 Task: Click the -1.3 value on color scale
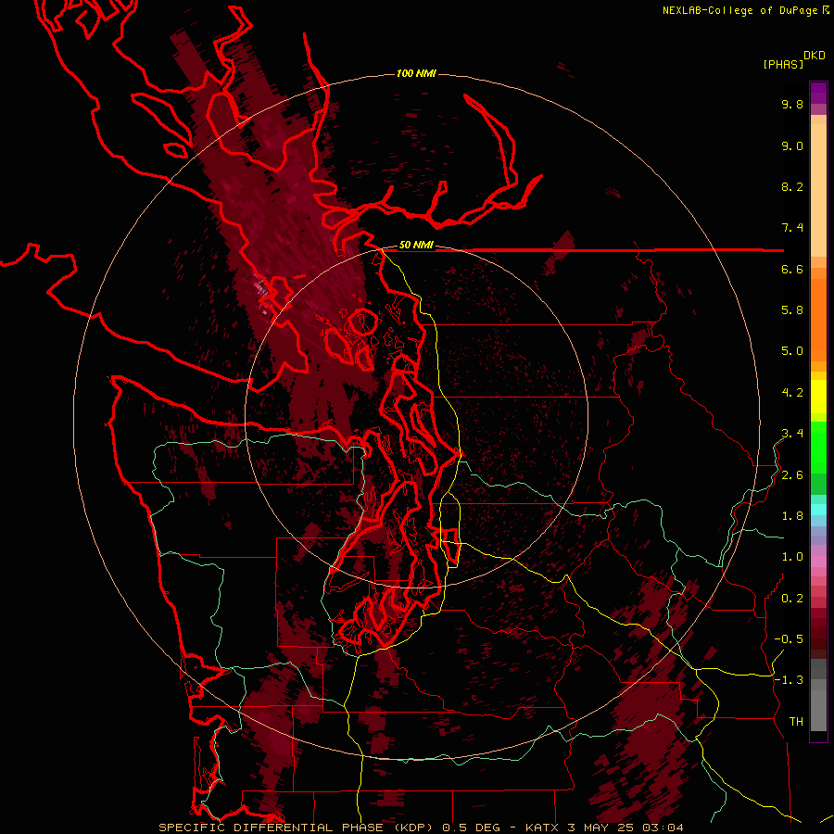pyautogui.click(x=789, y=680)
